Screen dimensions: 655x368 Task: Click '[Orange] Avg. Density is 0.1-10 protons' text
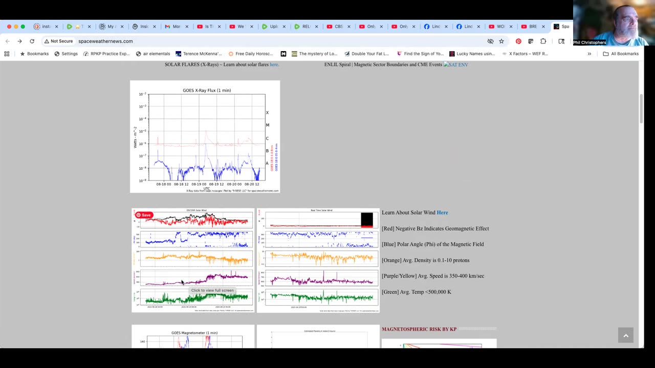(x=425, y=260)
